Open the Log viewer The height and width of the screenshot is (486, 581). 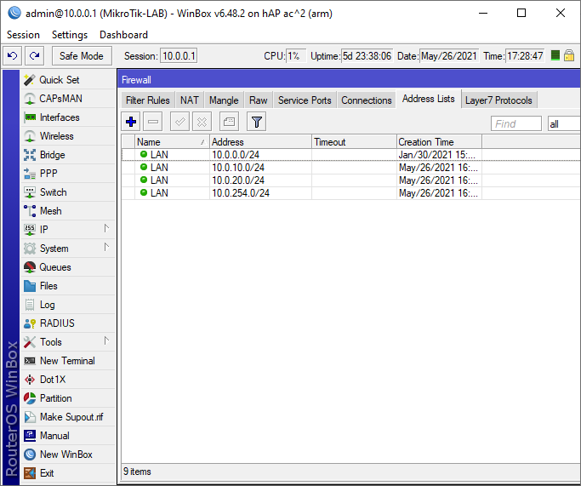(x=68, y=305)
